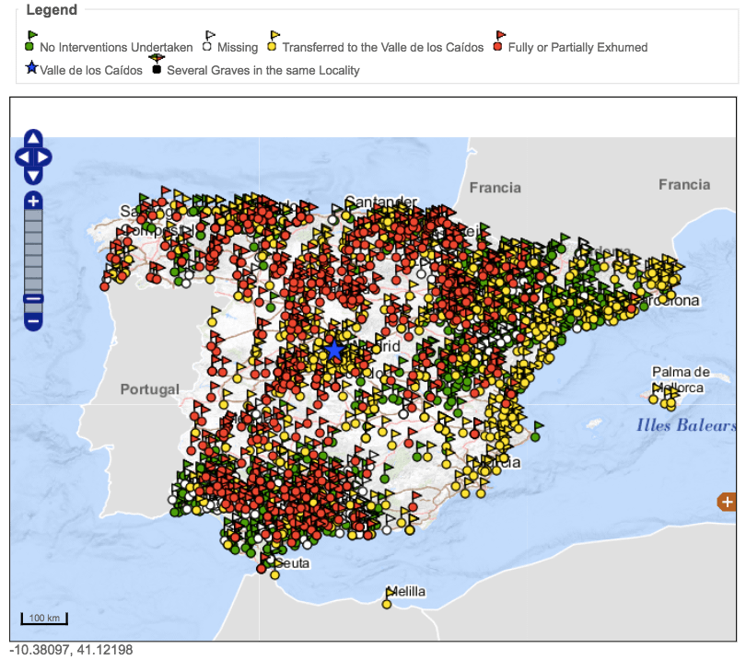Viewport: 746px width, 660px height.
Task: Click 'Several Graves in the same Locality' text
Action: pos(263,70)
